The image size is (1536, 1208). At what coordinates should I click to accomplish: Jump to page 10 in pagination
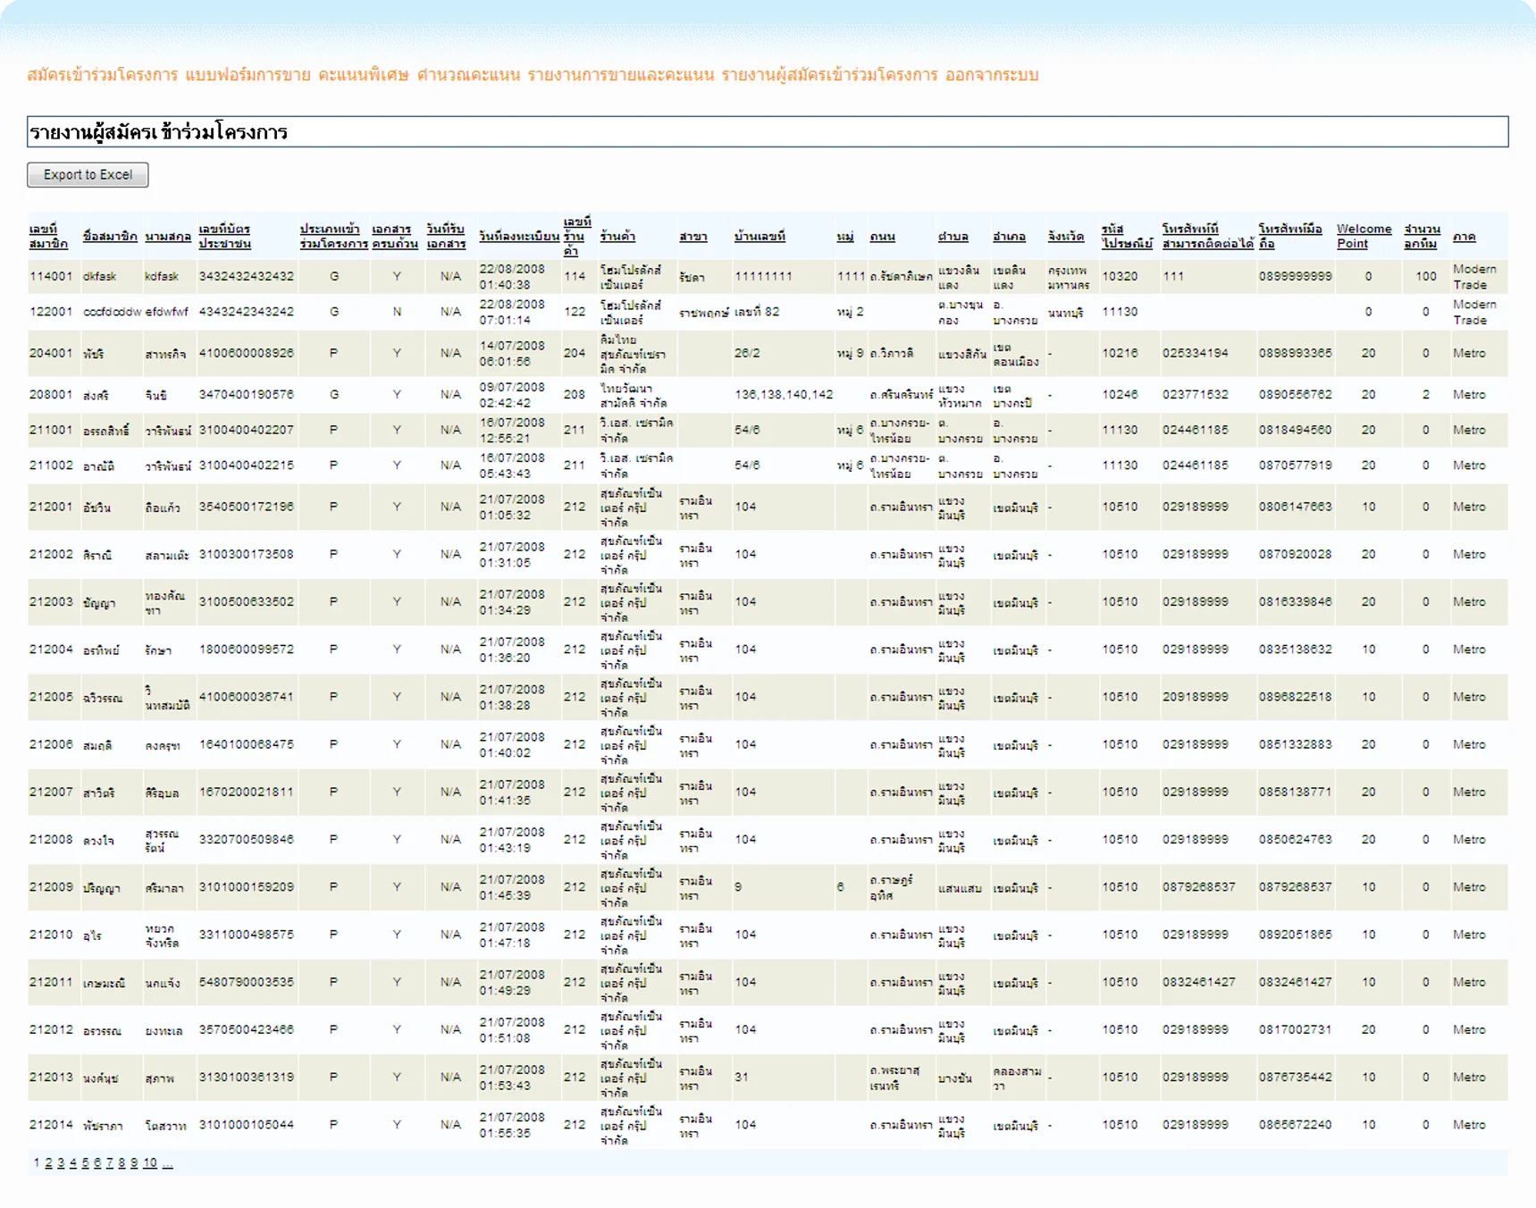[x=149, y=1163]
